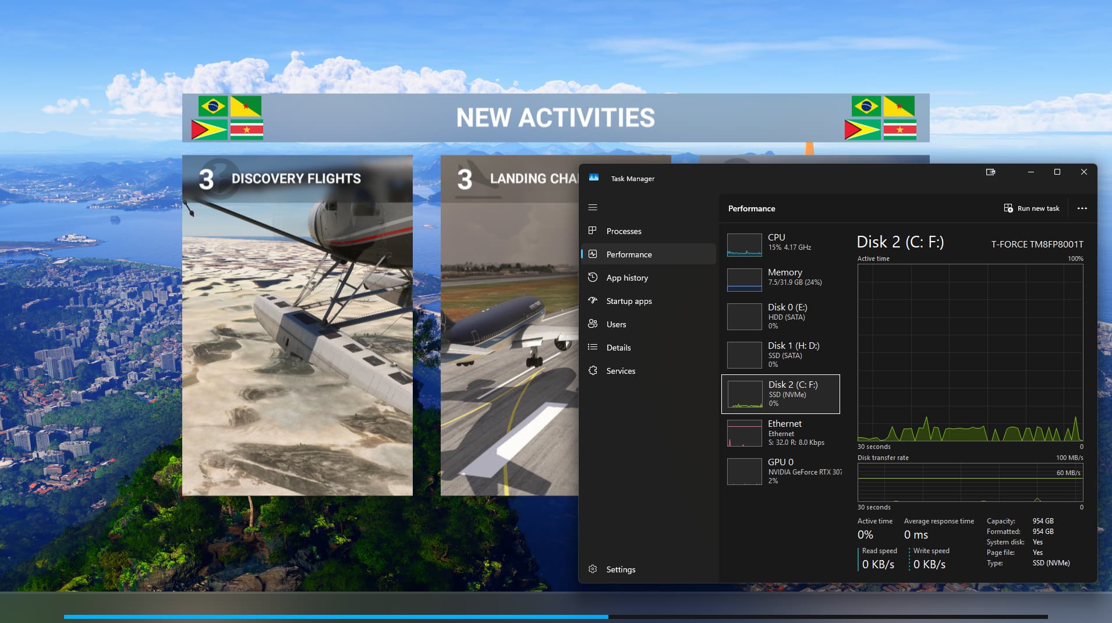Maximize the Task Manager window
The width and height of the screenshot is (1112, 623).
(1057, 172)
